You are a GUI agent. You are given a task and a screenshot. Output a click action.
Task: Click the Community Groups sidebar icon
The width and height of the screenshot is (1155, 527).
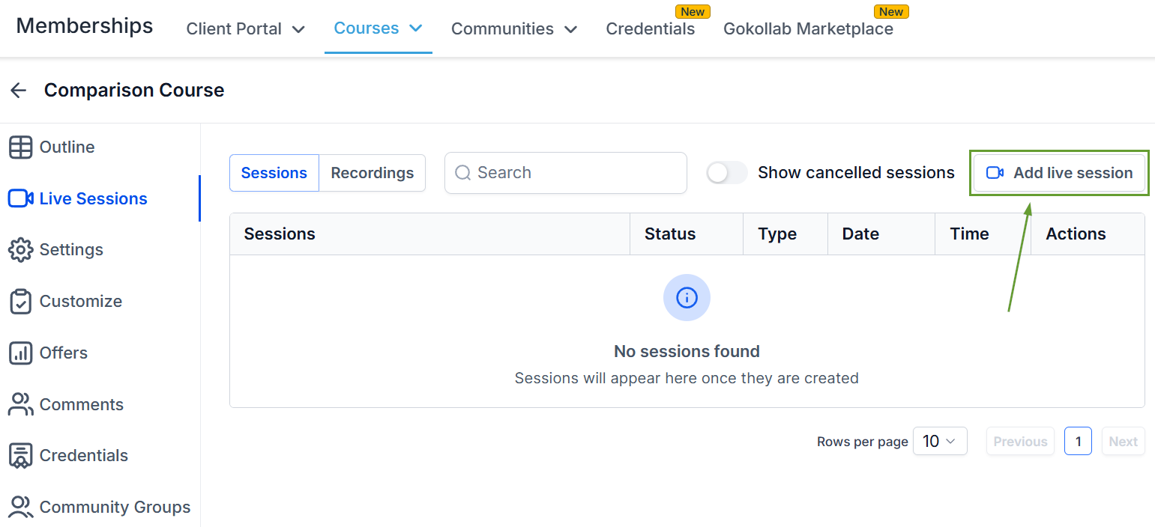(x=20, y=508)
